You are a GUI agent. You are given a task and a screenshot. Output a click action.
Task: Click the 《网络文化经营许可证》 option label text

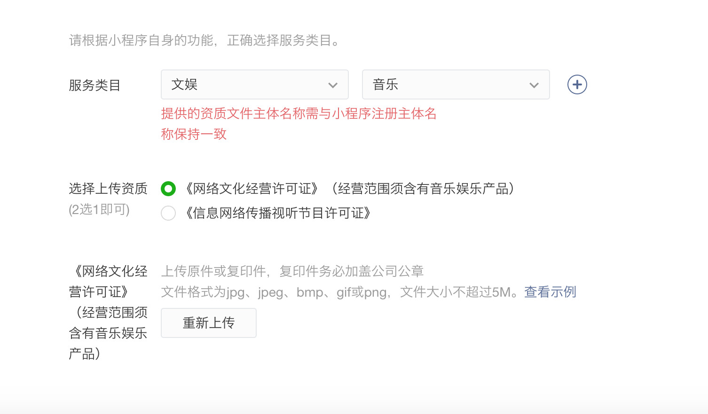pyautogui.click(x=252, y=189)
